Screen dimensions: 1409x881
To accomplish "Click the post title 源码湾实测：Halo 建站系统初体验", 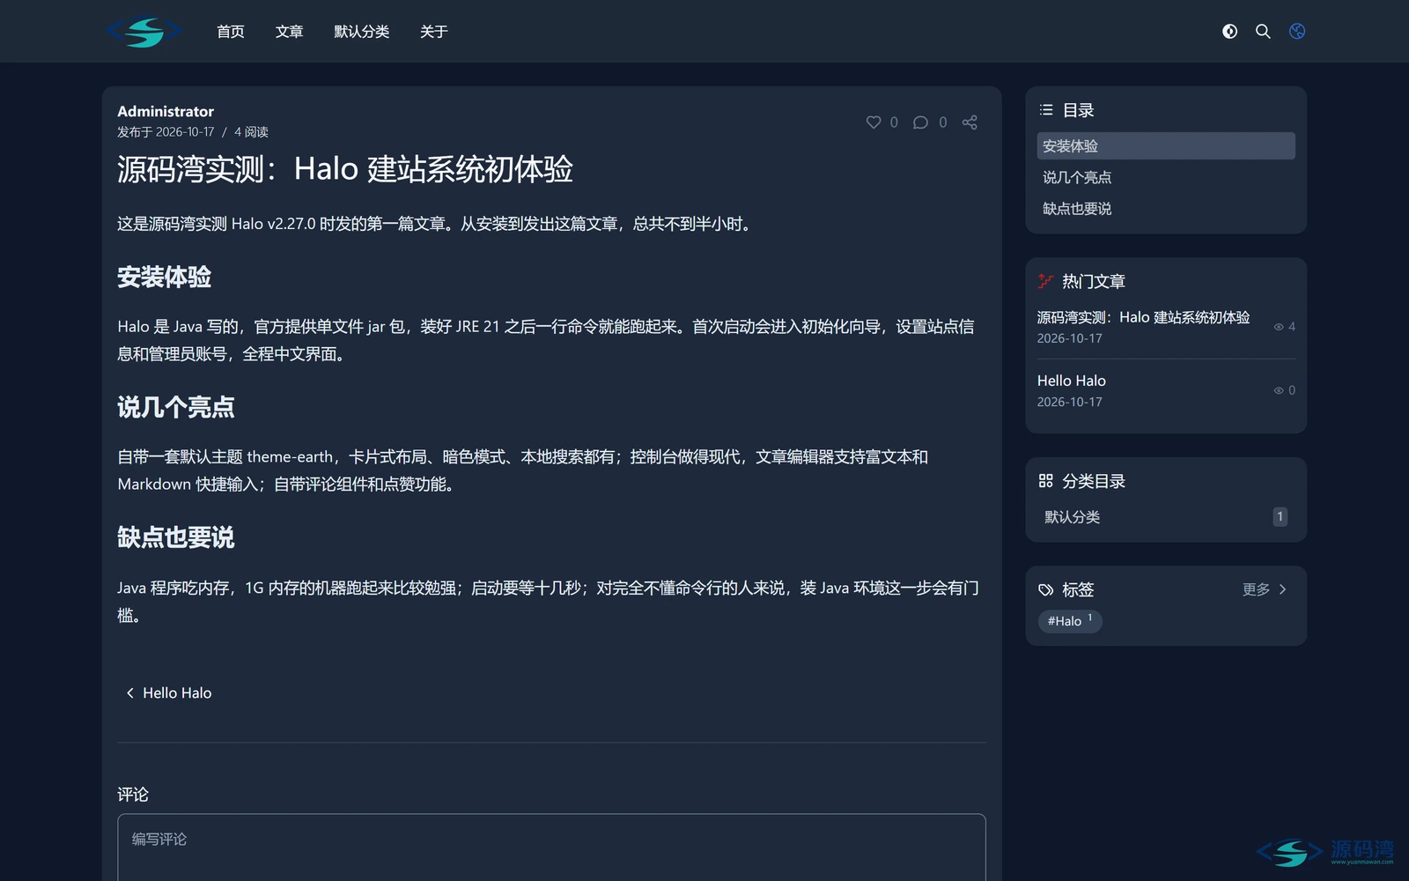I will (x=345, y=169).
